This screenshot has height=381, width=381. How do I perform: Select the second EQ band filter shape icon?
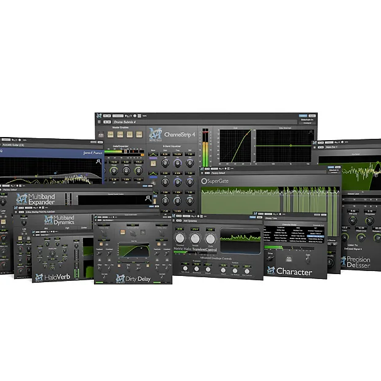point(153,173)
